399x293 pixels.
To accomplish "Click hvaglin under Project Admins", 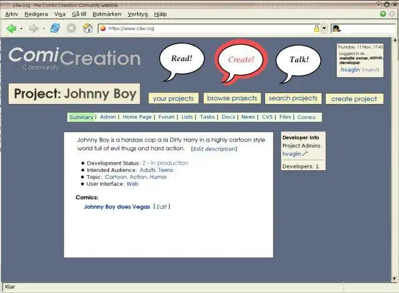I will click(x=292, y=154).
